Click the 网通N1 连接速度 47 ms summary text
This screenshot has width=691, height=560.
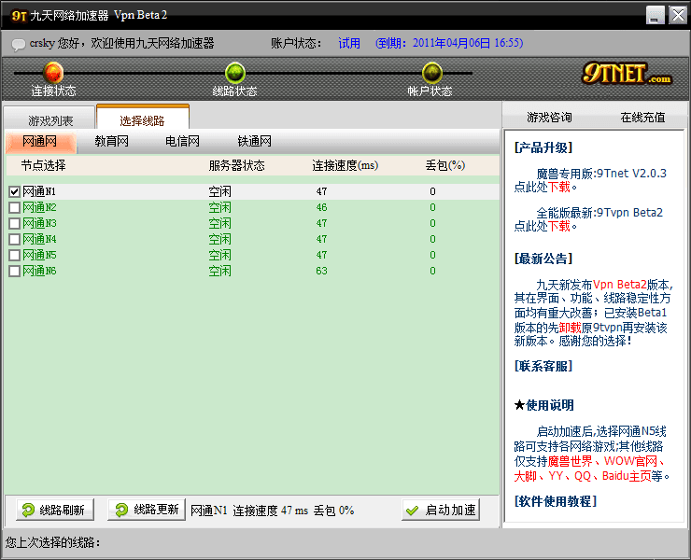point(273,511)
